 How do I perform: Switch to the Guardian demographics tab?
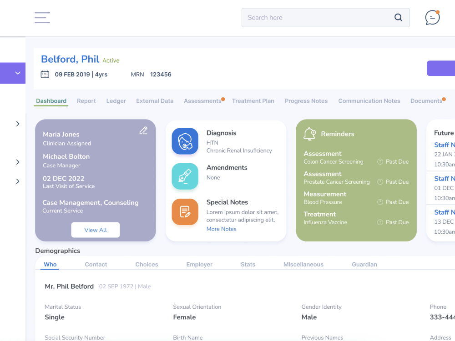point(364,264)
